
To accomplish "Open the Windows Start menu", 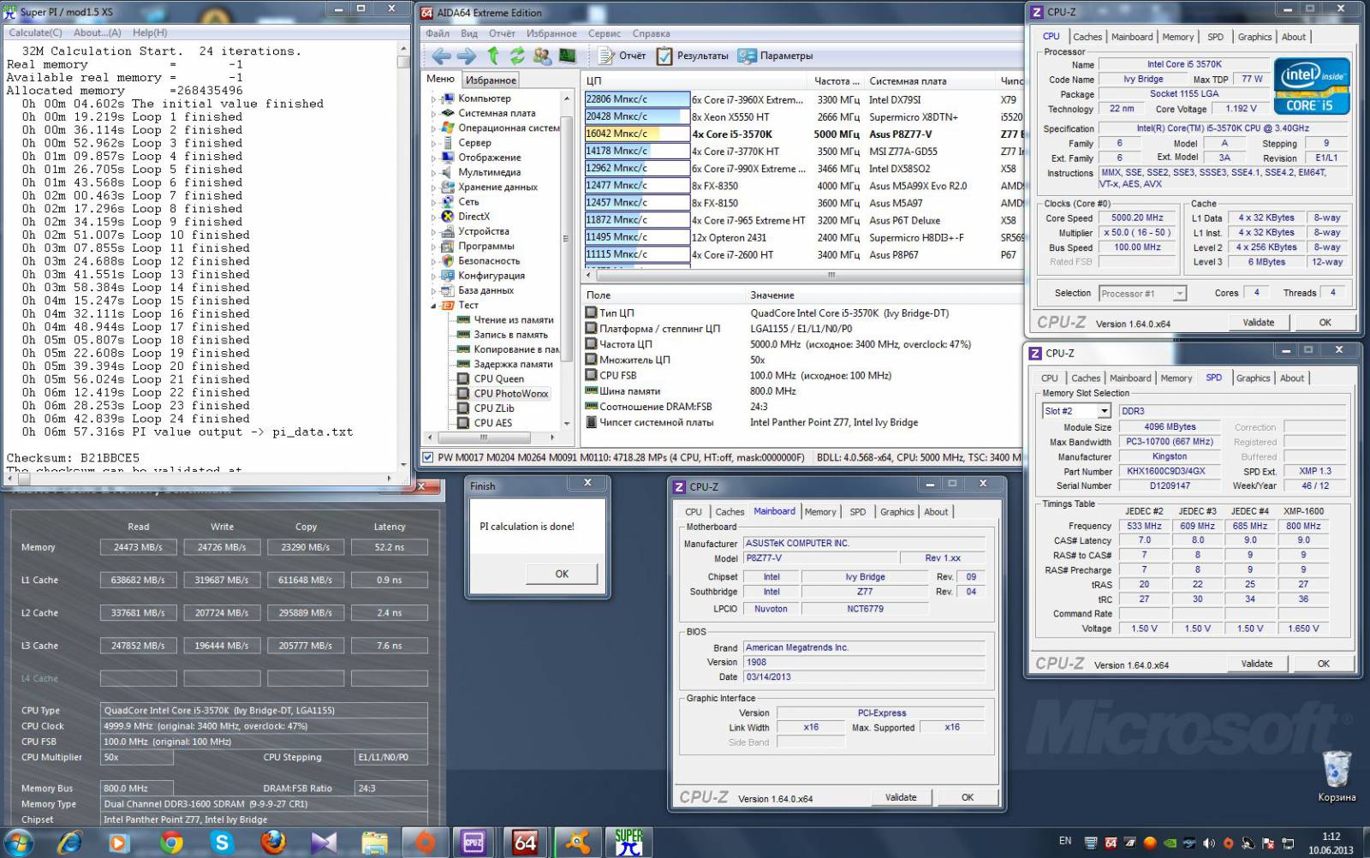I will [x=19, y=843].
